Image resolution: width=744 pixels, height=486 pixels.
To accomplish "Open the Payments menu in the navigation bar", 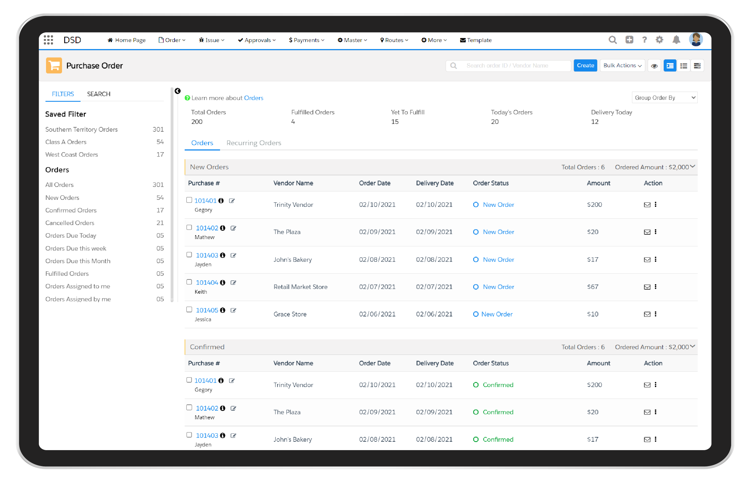I will coord(306,40).
